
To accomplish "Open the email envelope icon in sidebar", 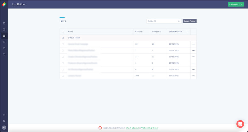I will [4, 42].
